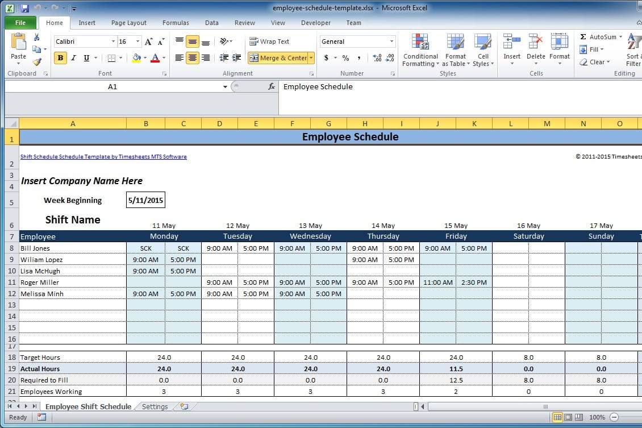Click the formula bar showing Employee Schedule
The height and width of the screenshot is (428, 642).
pyautogui.click(x=460, y=98)
